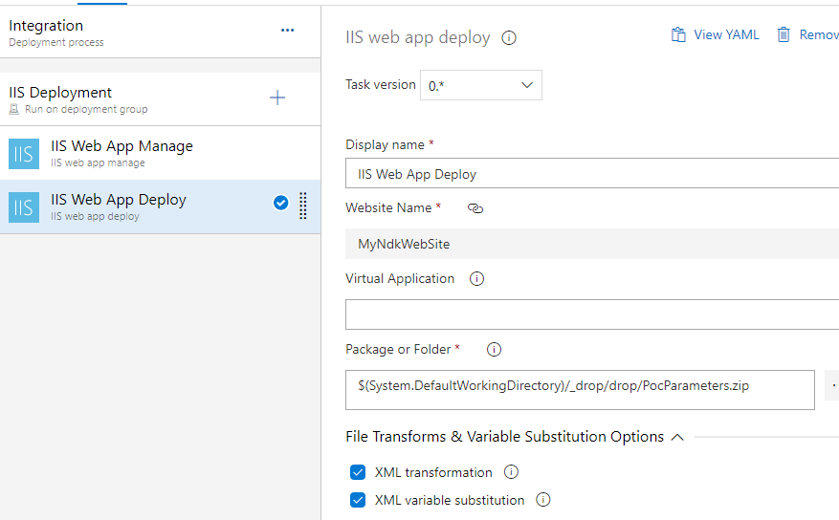Click the Package or Folder info icon
This screenshot has width=839, height=520.
(x=495, y=350)
